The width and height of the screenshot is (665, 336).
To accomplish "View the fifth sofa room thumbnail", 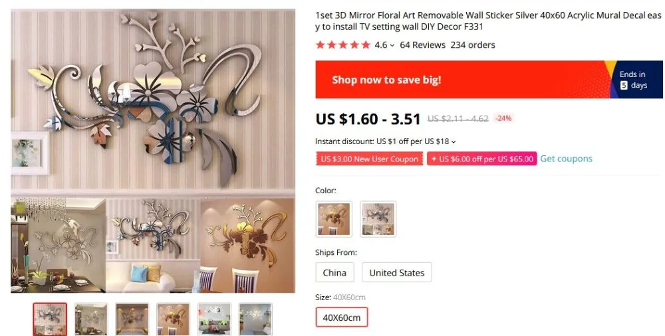I will point(214,319).
